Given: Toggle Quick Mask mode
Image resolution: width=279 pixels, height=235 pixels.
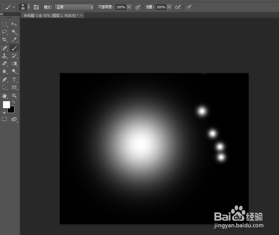Looking at the screenshot, I should (4, 119).
